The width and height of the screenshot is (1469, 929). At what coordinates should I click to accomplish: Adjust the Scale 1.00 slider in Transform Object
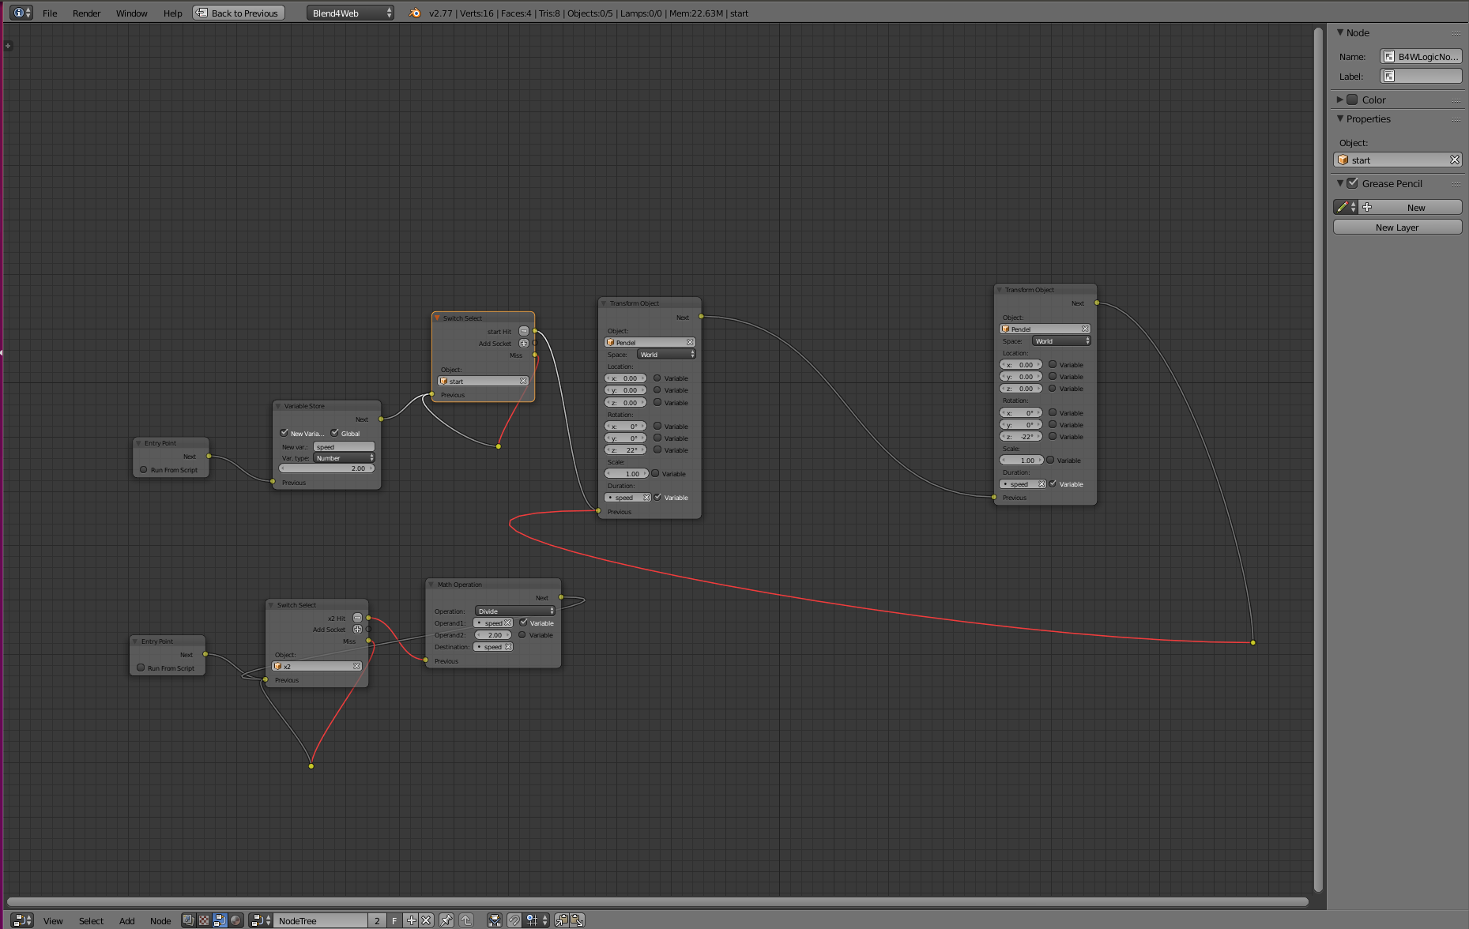pyautogui.click(x=627, y=473)
